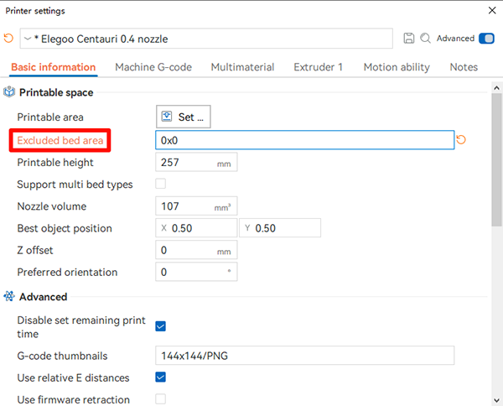503x406 pixels.
Task: Open the Elegoo Centauri preset dropdown
Action: click(205, 39)
